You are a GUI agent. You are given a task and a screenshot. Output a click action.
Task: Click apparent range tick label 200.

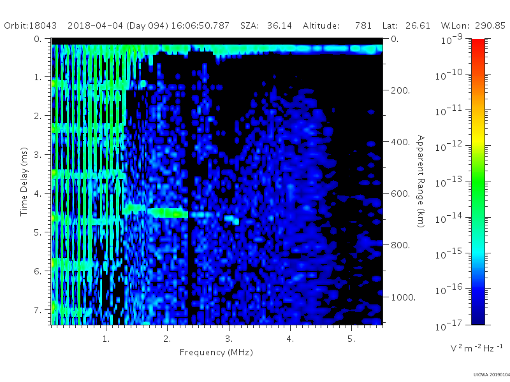point(400,90)
